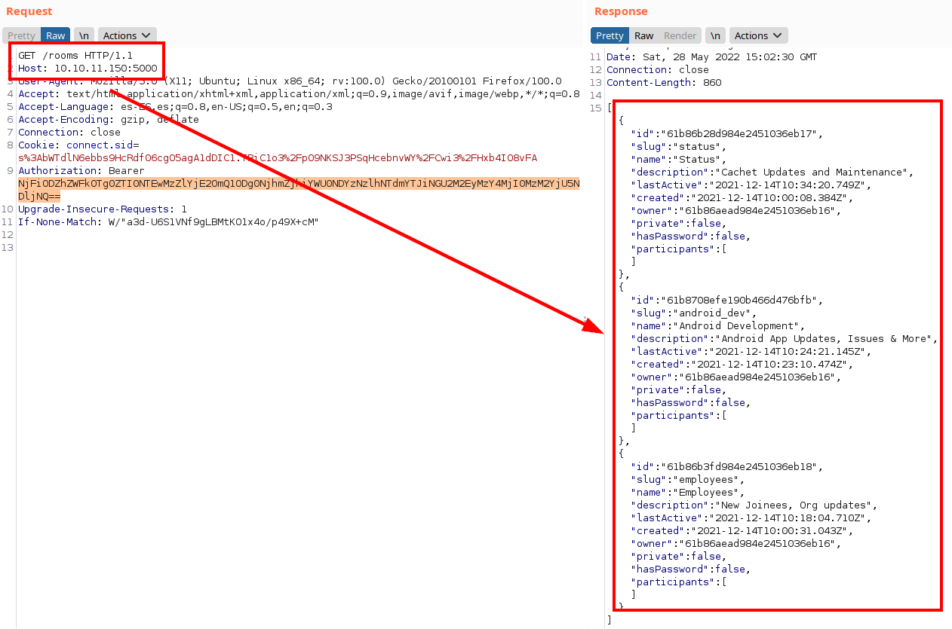
Task: Click the If-None-Match header line
Action: coord(169,222)
